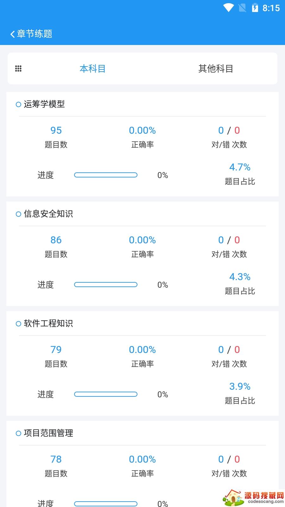Tap the battery charging icon
The image size is (285, 507).
coord(255,8)
